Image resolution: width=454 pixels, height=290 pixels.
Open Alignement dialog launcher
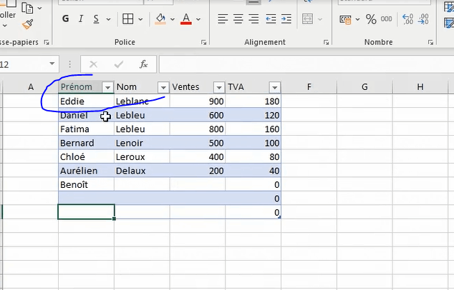(x=327, y=42)
